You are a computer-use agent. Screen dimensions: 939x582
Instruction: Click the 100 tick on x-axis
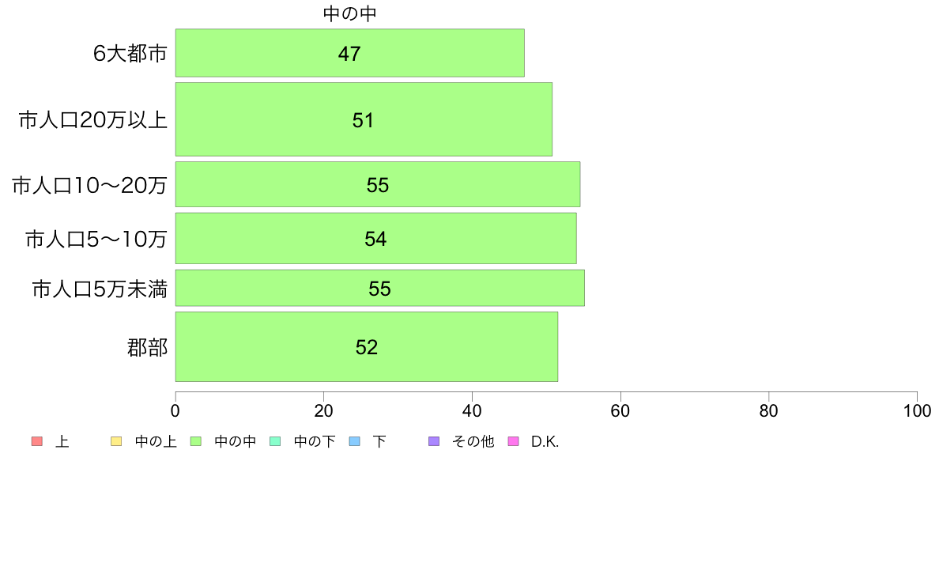[x=917, y=410]
